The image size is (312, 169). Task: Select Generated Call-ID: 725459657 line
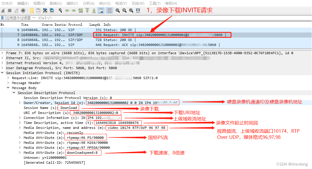54,163
